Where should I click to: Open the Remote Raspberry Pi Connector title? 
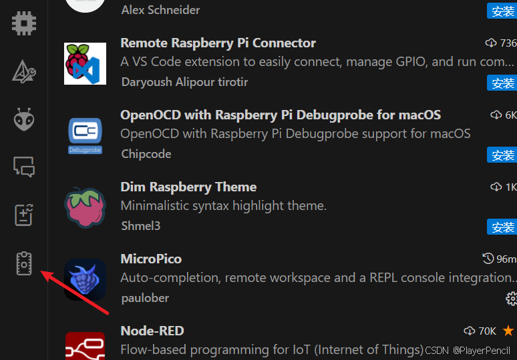pyautogui.click(x=218, y=43)
